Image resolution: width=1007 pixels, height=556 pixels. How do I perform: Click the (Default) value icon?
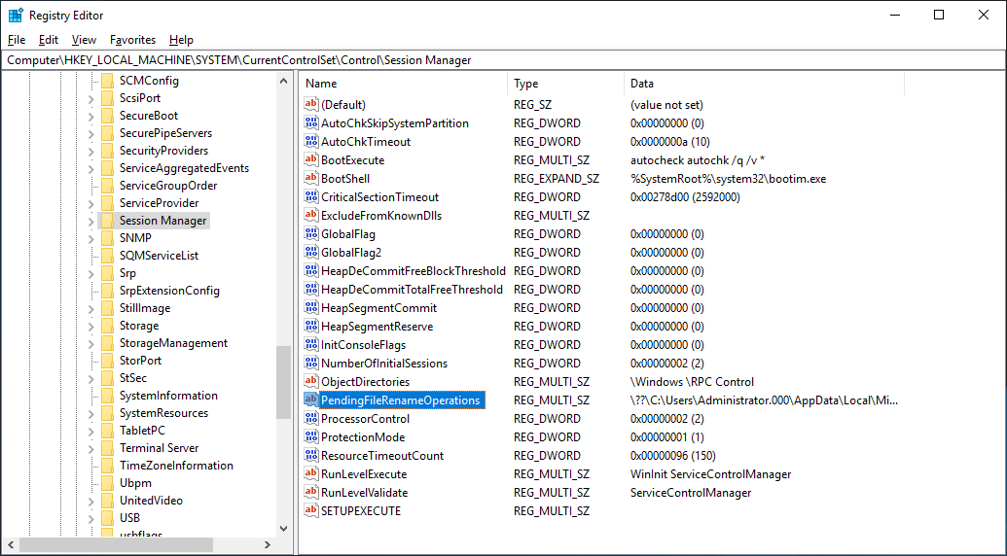click(x=311, y=105)
